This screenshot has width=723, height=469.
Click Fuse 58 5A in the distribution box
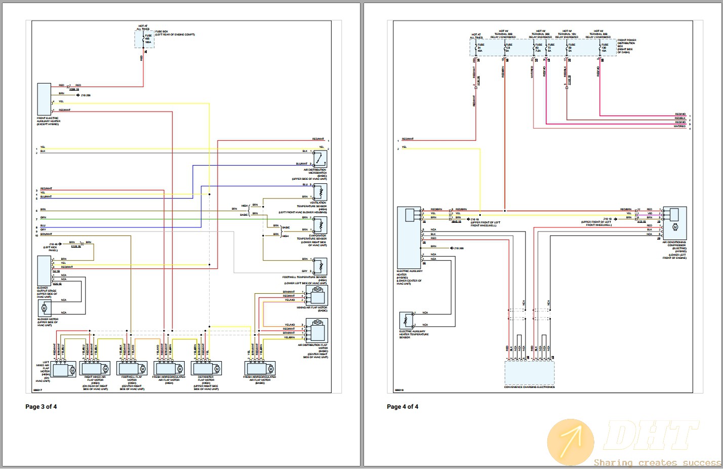[571, 48]
